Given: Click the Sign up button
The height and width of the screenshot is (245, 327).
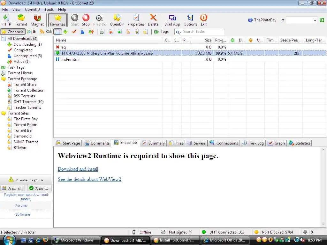Looking at the screenshot, I should [x=39, y=188].
